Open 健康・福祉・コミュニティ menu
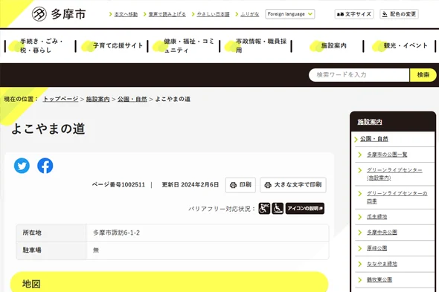439x292 pixels. [x=184, y=46]
